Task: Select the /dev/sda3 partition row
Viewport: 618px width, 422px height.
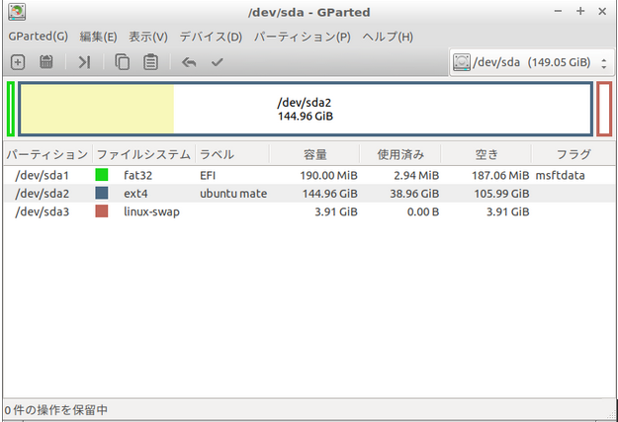Action: [x=309, y=211]
